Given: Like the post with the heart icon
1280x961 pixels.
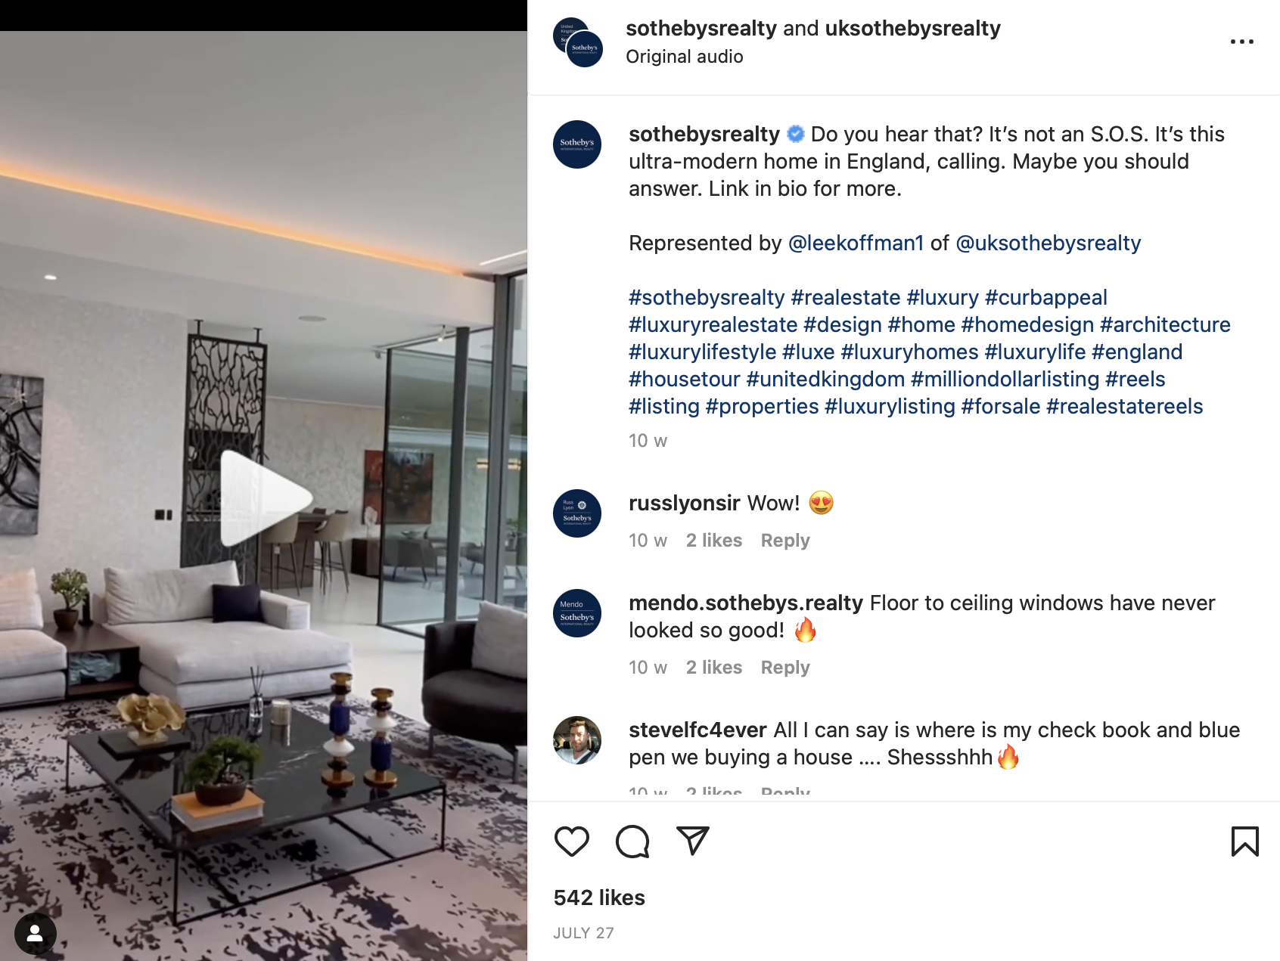Looking at the screenshot, I should 572,842.
